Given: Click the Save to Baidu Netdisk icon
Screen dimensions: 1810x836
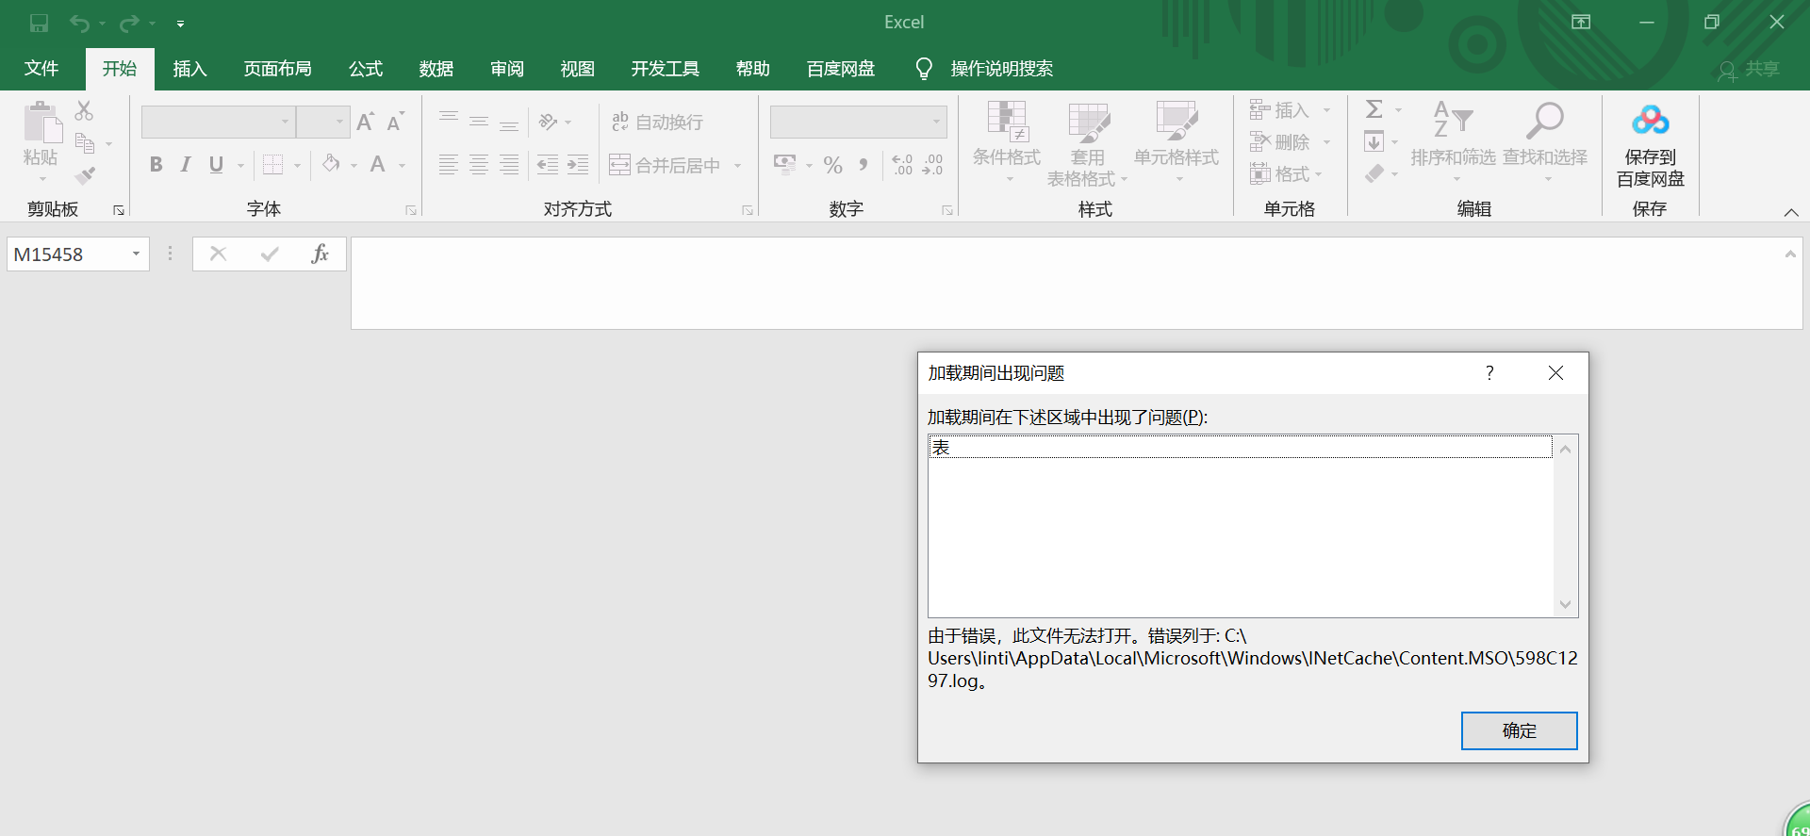Looking at the screenshot, I should (1650, 122).
